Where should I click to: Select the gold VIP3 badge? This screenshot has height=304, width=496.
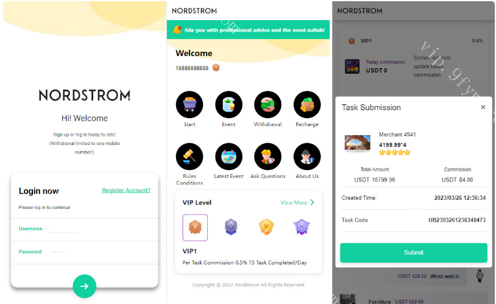(x=266, y=227)
